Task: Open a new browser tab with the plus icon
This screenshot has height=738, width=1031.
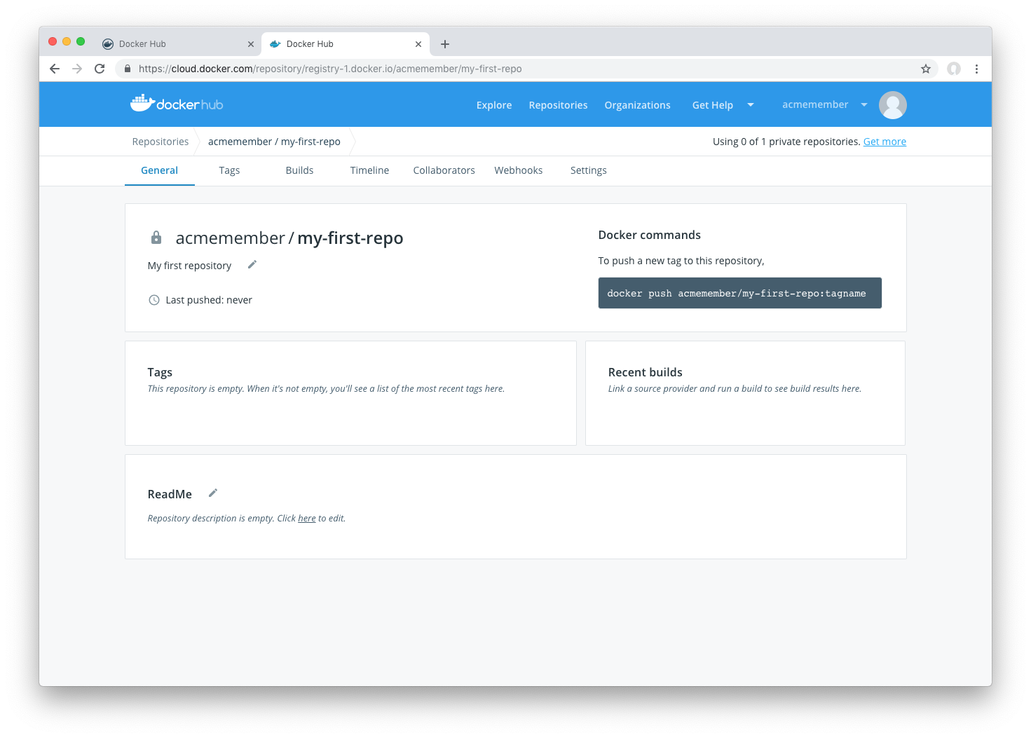Action: click(x=444, y=43)
